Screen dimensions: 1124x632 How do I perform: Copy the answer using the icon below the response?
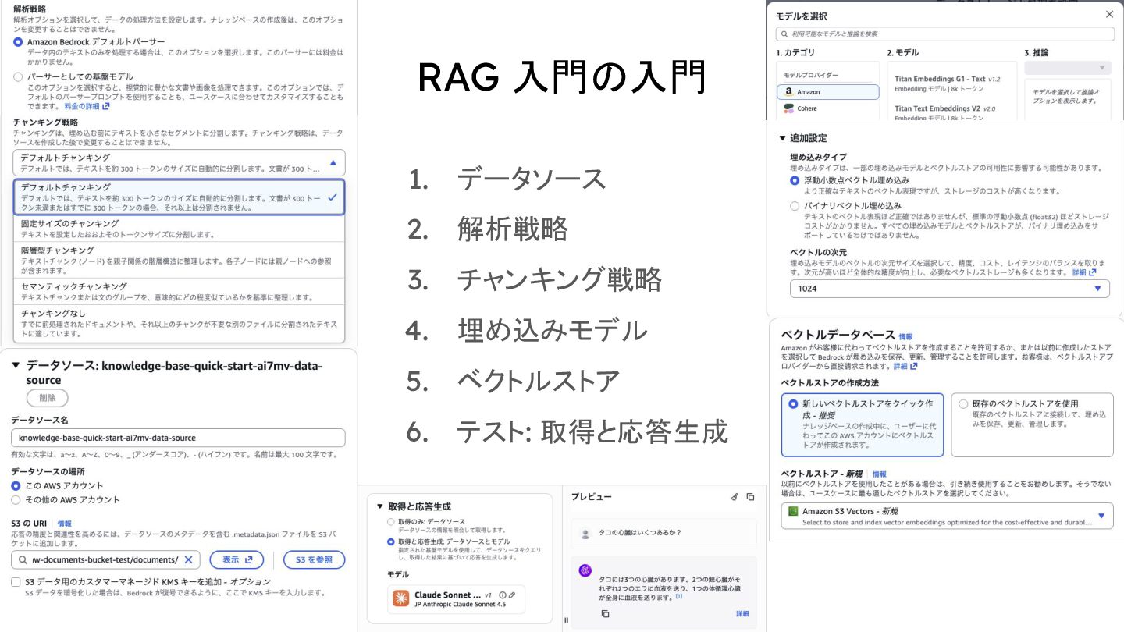(605, 614)
